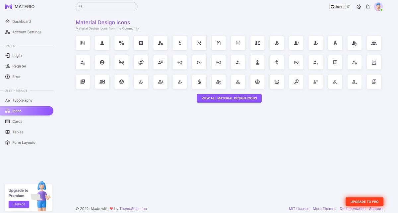398x213 pixels.
Task: Open the Dashboard from the sidebar
Action: coord(22,21)
